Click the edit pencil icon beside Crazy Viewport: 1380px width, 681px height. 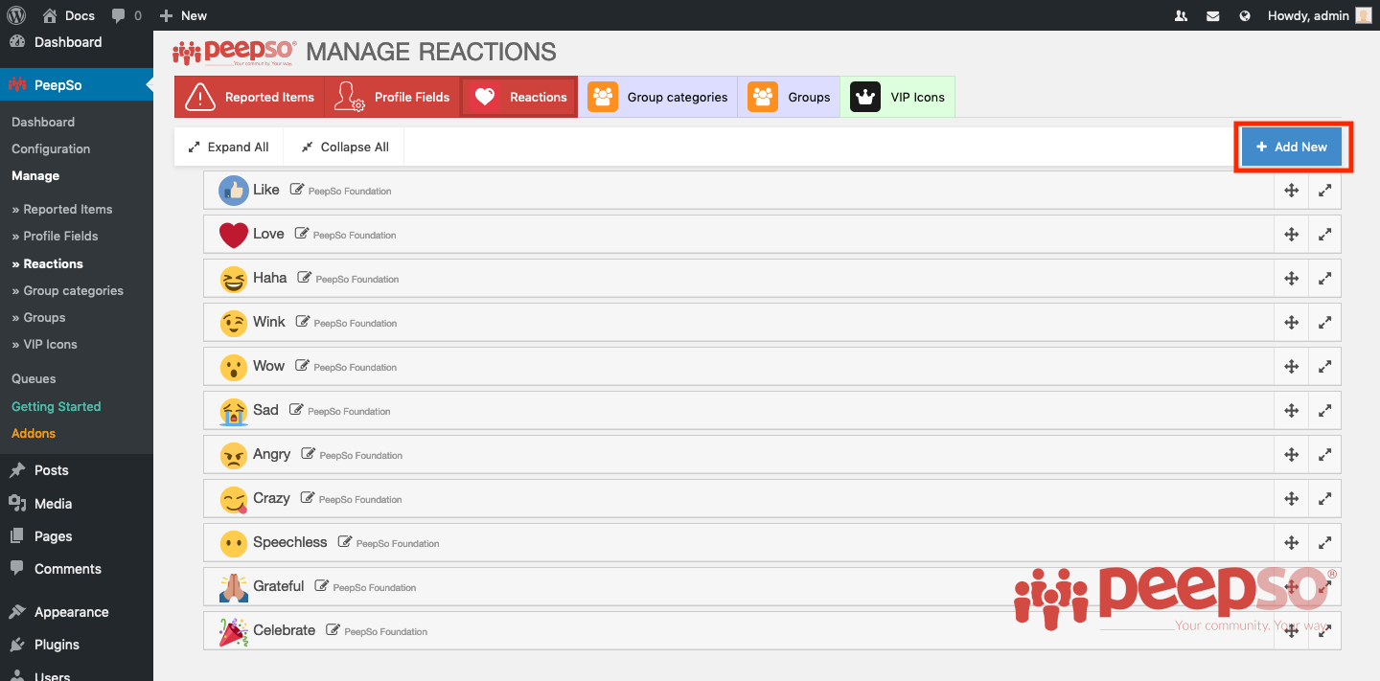click(308, 498)
